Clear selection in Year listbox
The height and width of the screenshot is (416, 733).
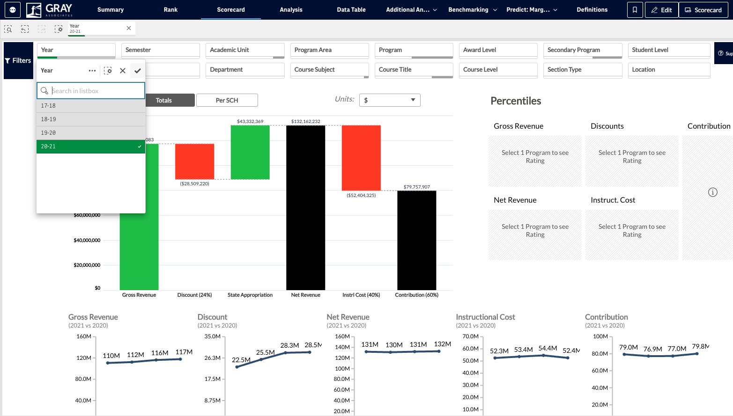pos(108,71)
